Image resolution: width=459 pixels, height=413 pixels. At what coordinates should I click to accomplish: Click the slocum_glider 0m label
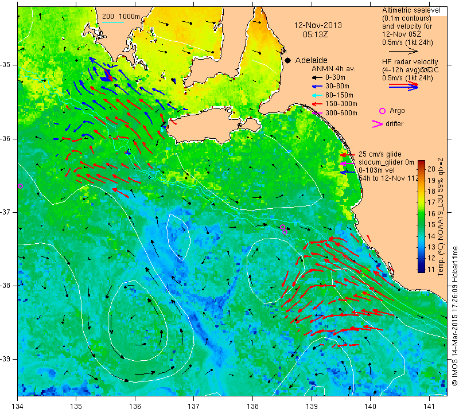tap(386, 162)
